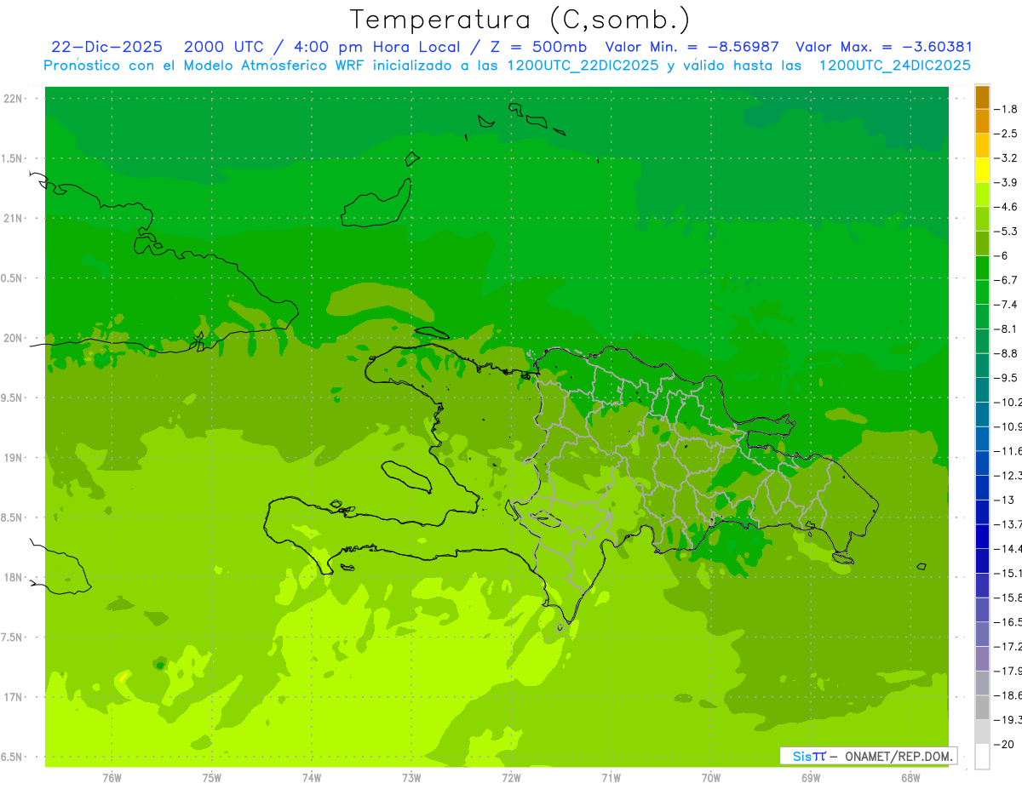Screen dimensions: 1022x789
Task: Click the '71W' longitude label
Action: (x=611, y=777)
